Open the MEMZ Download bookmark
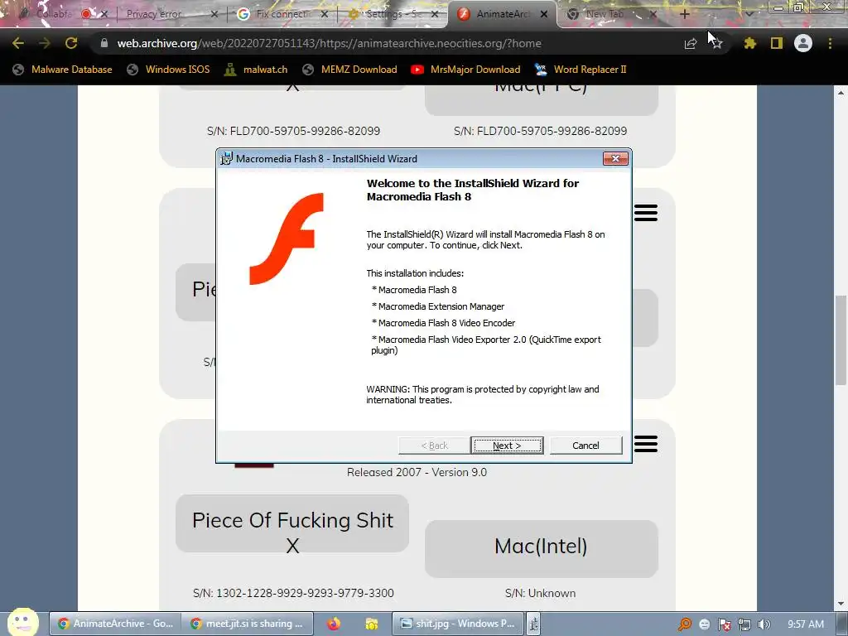This screenshot has width=848, height=636. tap(350, 70)
